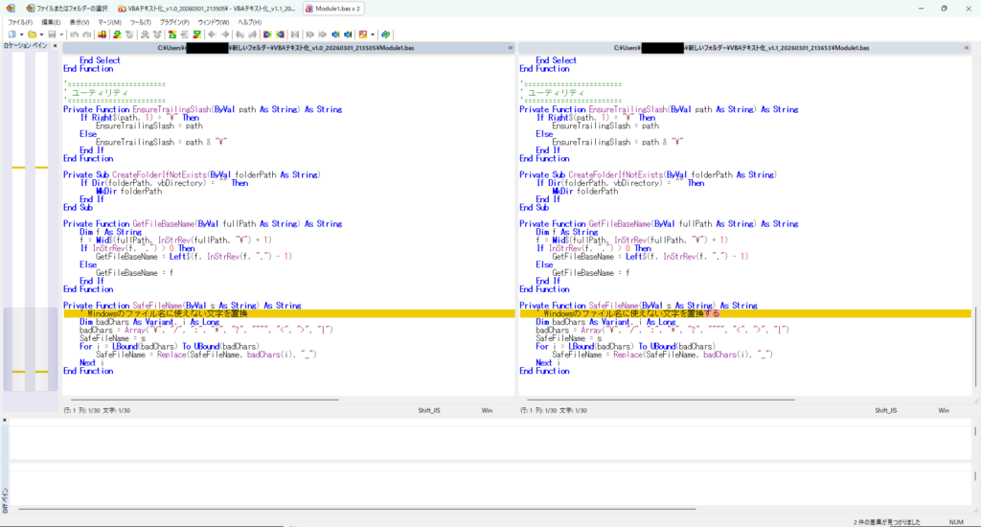Jump to next difference via toolbar icon
The height and width of the screenshot is (527, 981).
117,34
